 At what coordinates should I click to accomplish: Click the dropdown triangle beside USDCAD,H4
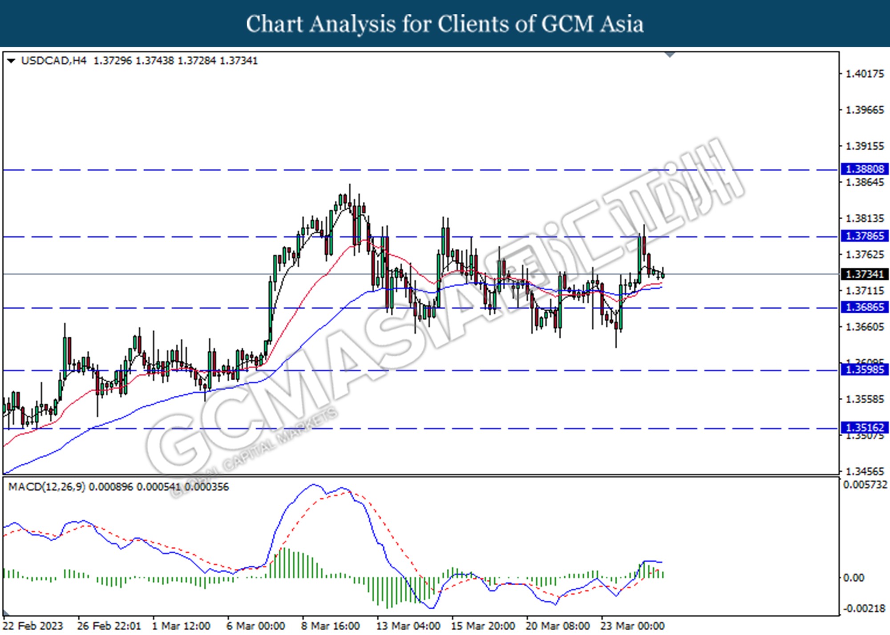pos(12,60)
